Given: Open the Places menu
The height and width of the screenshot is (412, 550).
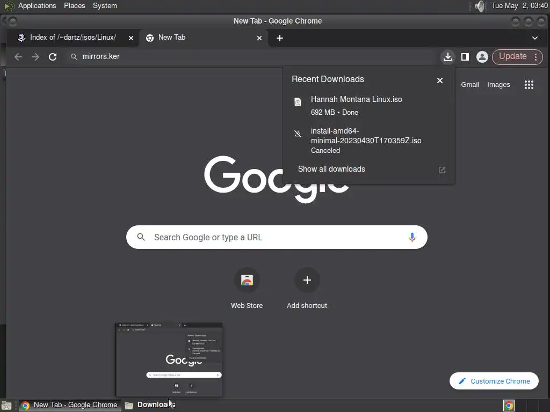Looking at the screenshot, I should click(x=74, y=5).
